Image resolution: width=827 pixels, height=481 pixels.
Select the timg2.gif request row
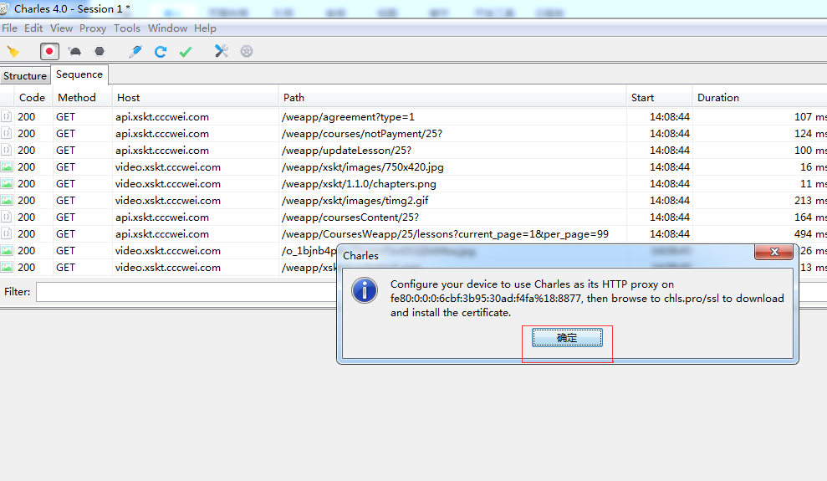[x=413, y=201]
